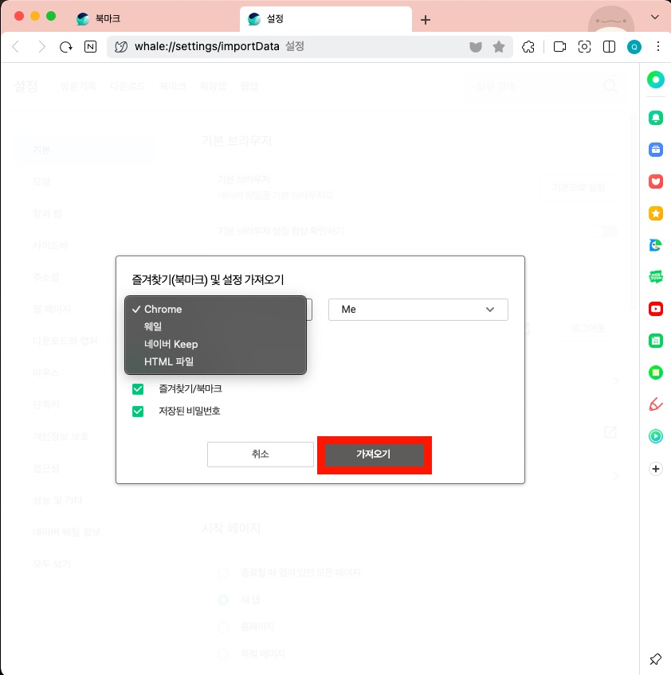
Task: Add a sidebar app with plus icon
Action: (x=656, y=469)
